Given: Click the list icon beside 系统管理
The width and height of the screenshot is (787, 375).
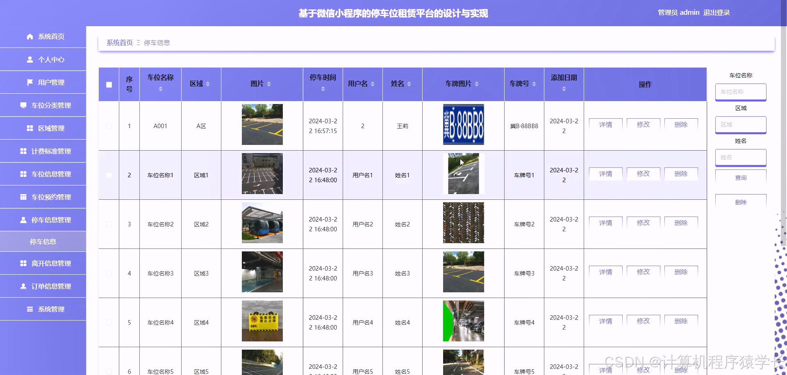Looking at the screenshot, I should pyautogui.click(x=30, y=309).
